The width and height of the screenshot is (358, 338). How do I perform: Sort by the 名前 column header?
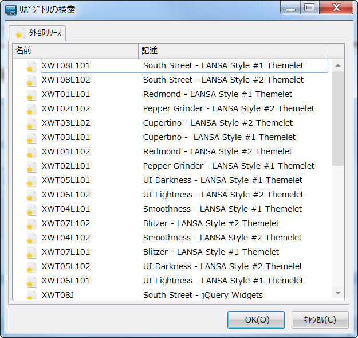point(76,50)
